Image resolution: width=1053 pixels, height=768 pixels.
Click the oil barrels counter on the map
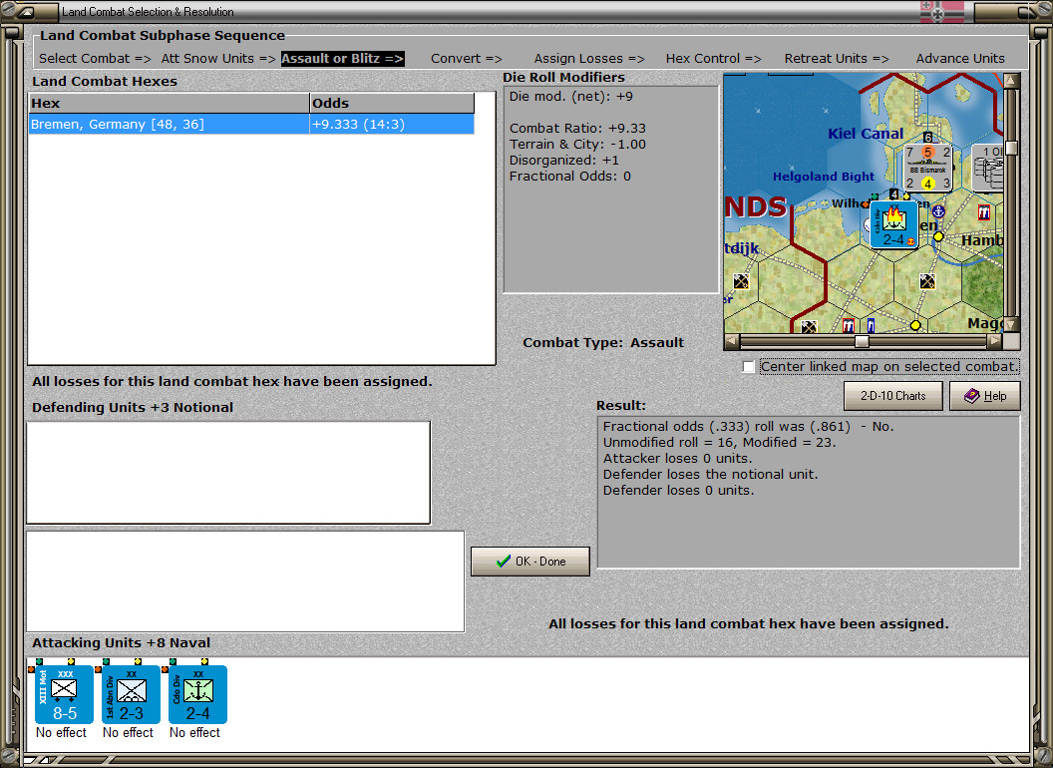coord(988,168)
